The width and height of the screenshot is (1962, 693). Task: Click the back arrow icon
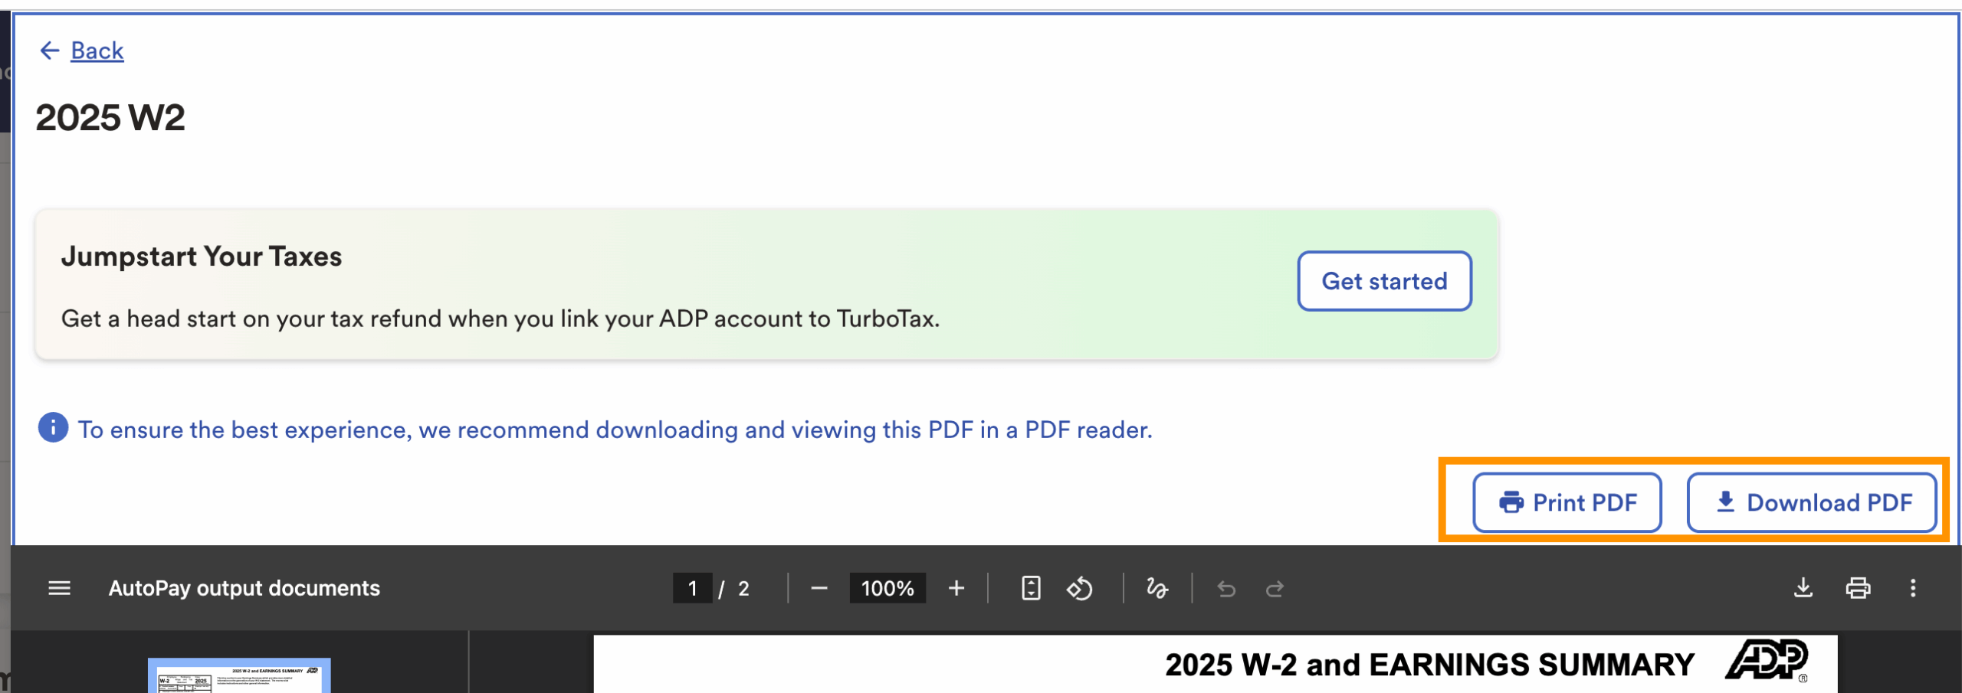pos(49,51)
